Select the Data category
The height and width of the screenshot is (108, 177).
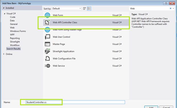pos(12,20)
